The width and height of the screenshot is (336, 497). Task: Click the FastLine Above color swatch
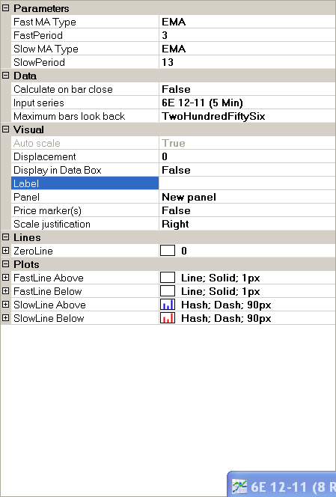[168, 278]
